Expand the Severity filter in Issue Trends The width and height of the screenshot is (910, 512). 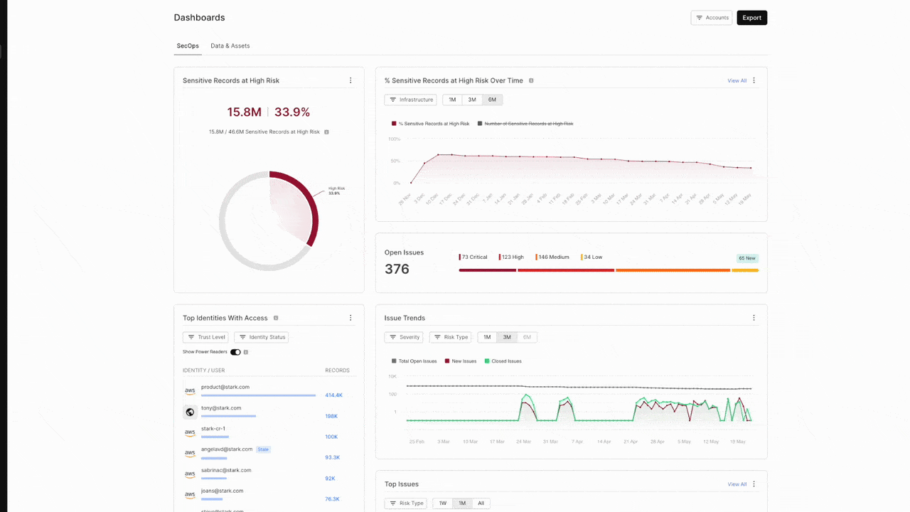click(x=404, y=337)
